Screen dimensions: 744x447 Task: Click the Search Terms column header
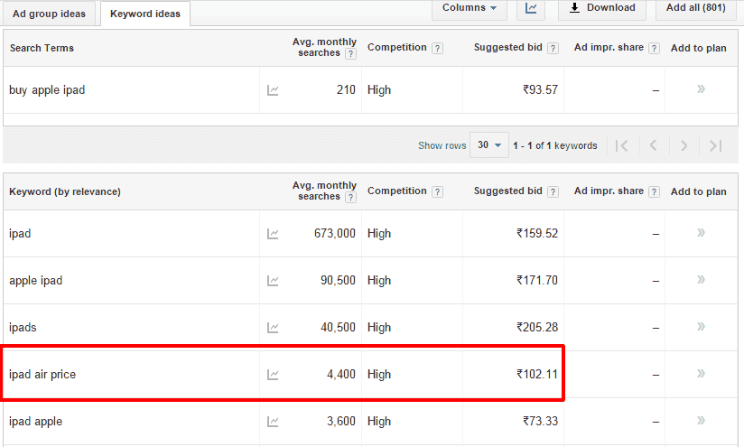[42, 48]
